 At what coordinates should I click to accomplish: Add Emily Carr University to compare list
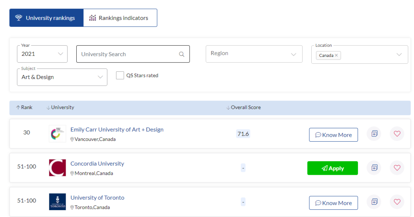[374, 134]
